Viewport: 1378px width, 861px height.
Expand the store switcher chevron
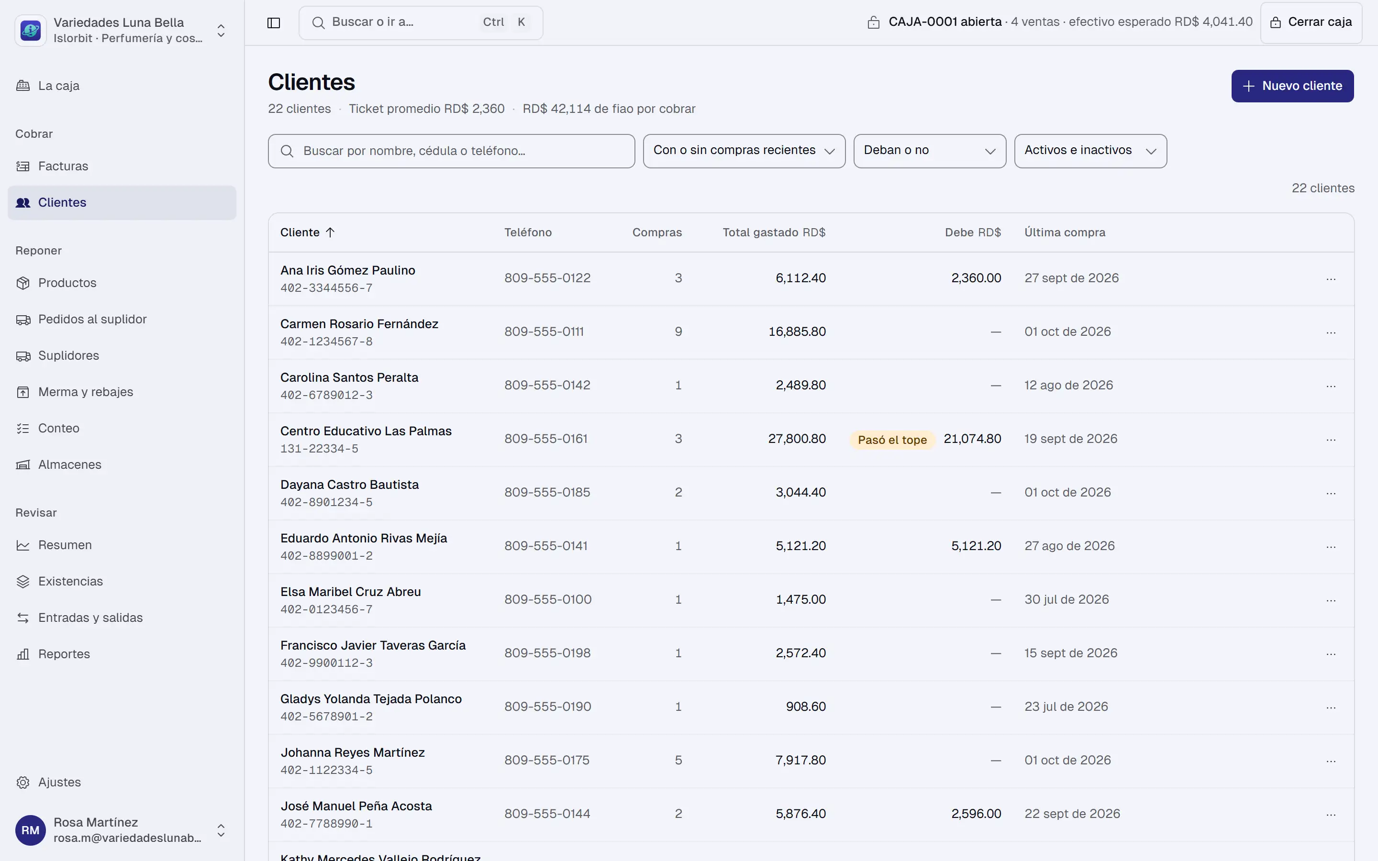(221, 30)
